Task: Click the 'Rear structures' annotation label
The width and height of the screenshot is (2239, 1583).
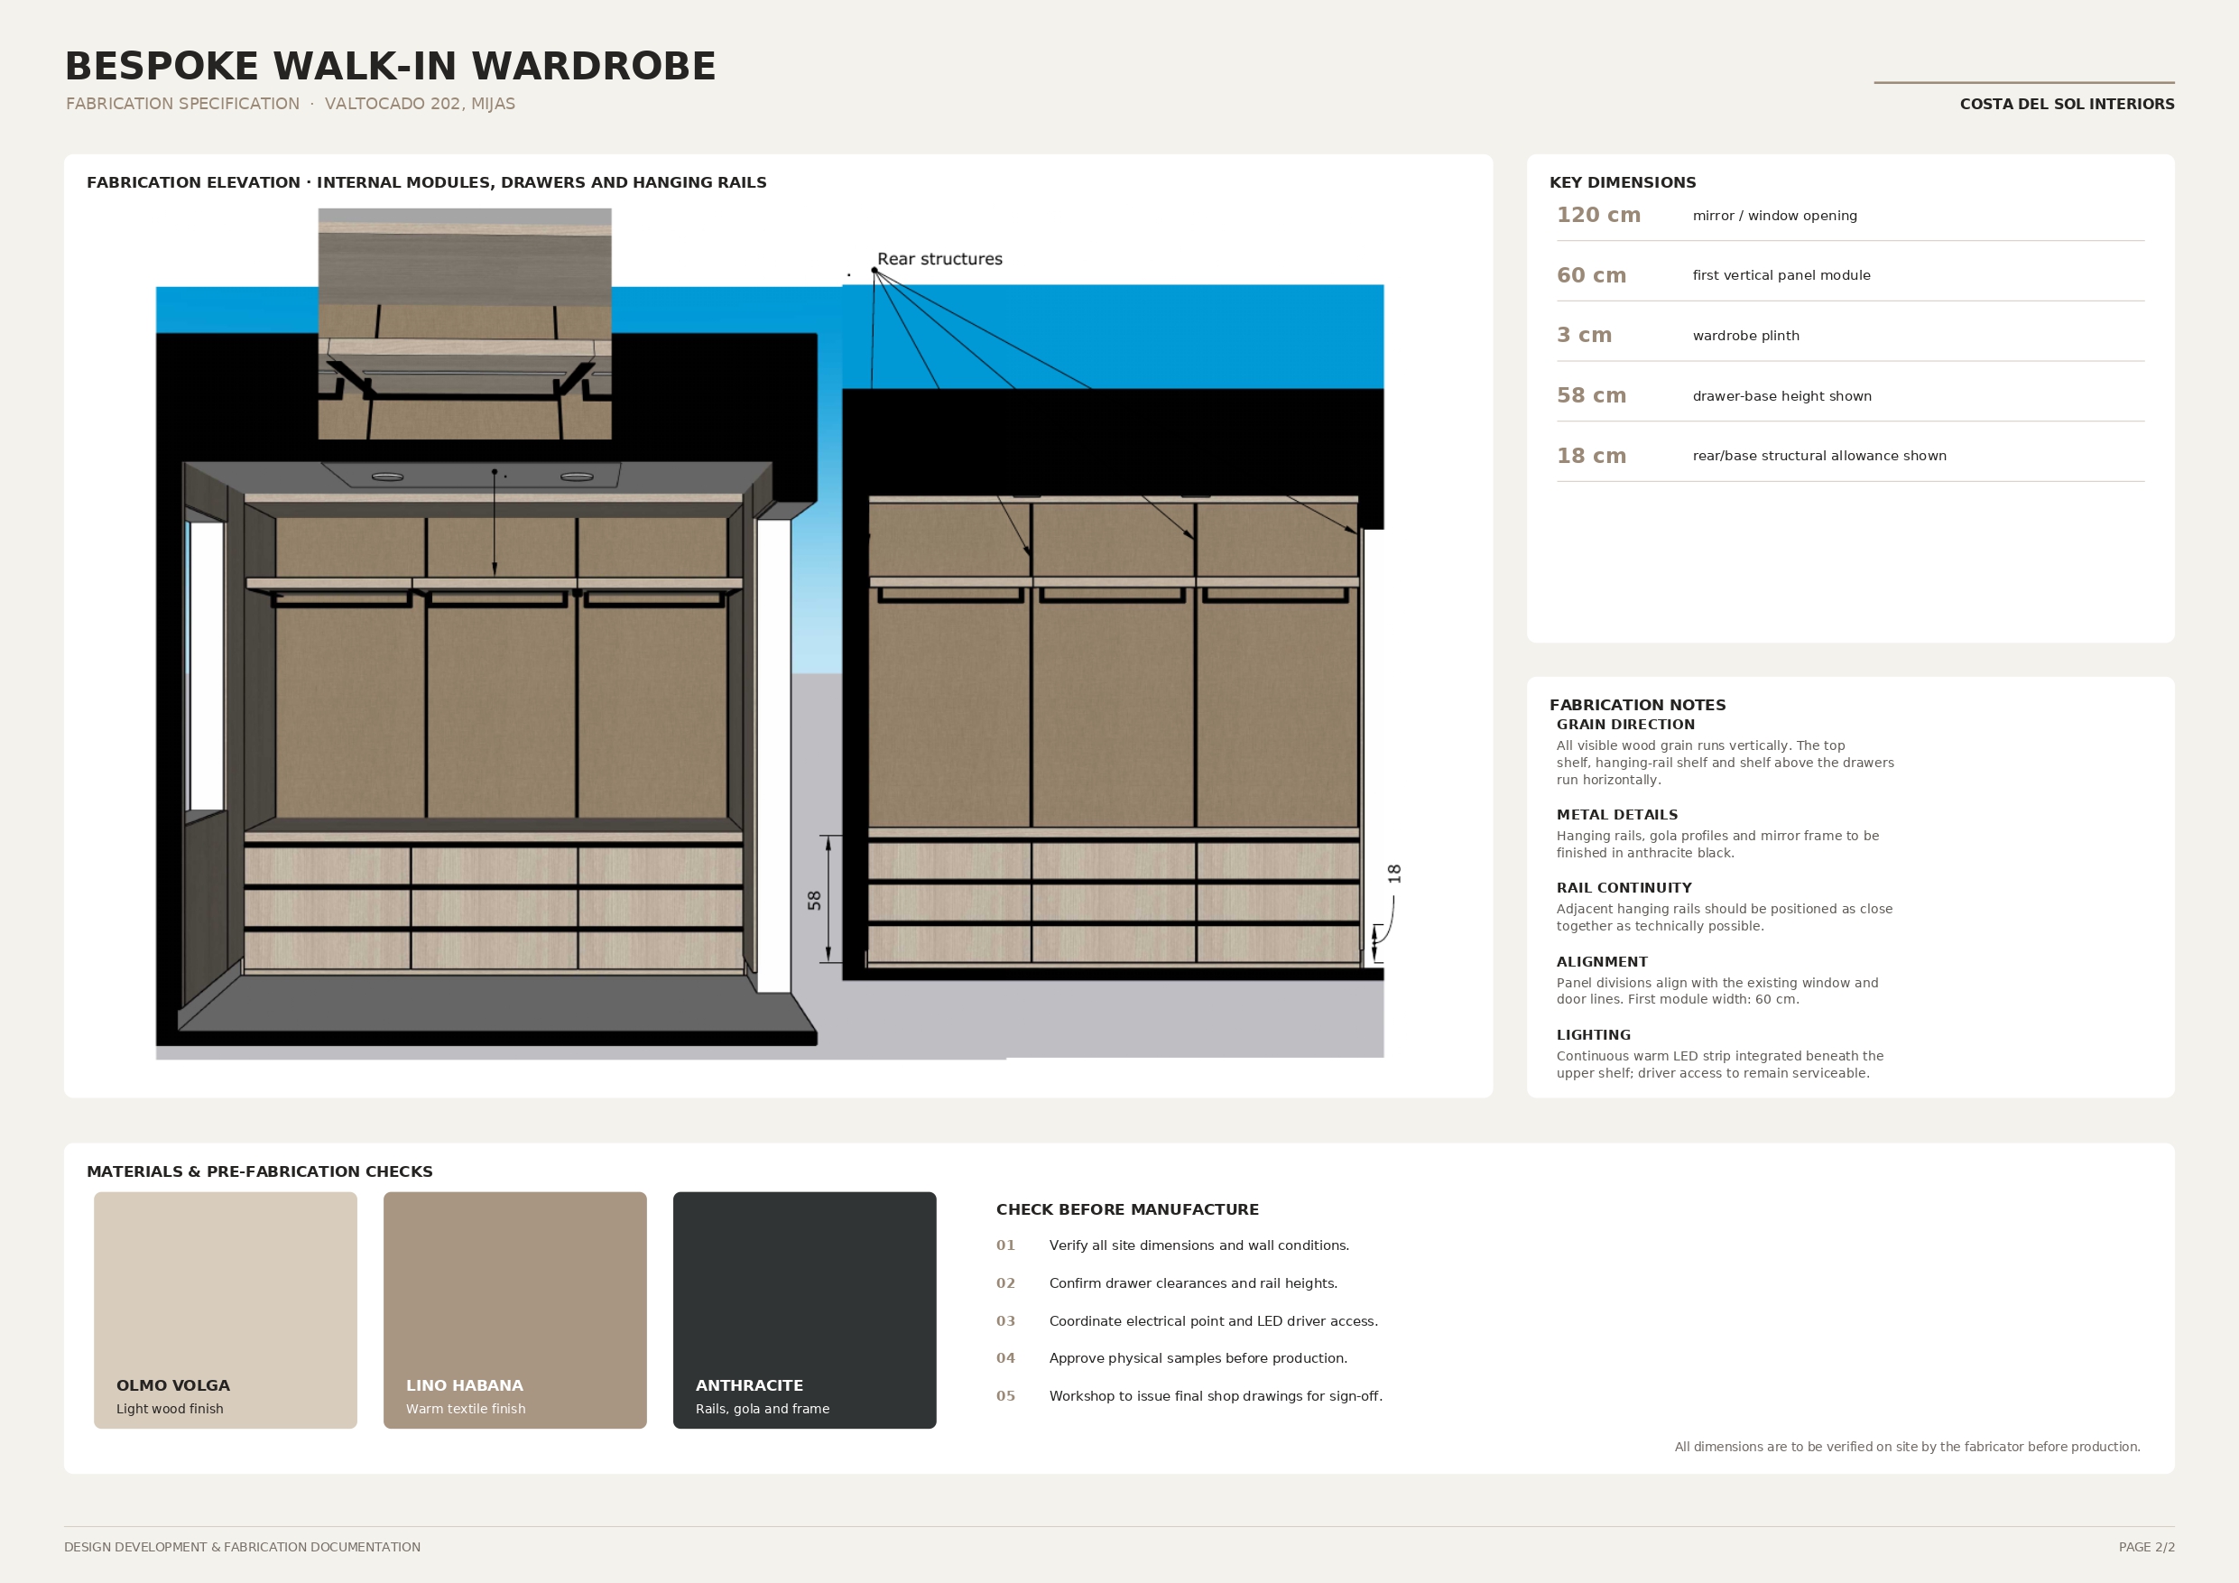Action: point(939,259)
